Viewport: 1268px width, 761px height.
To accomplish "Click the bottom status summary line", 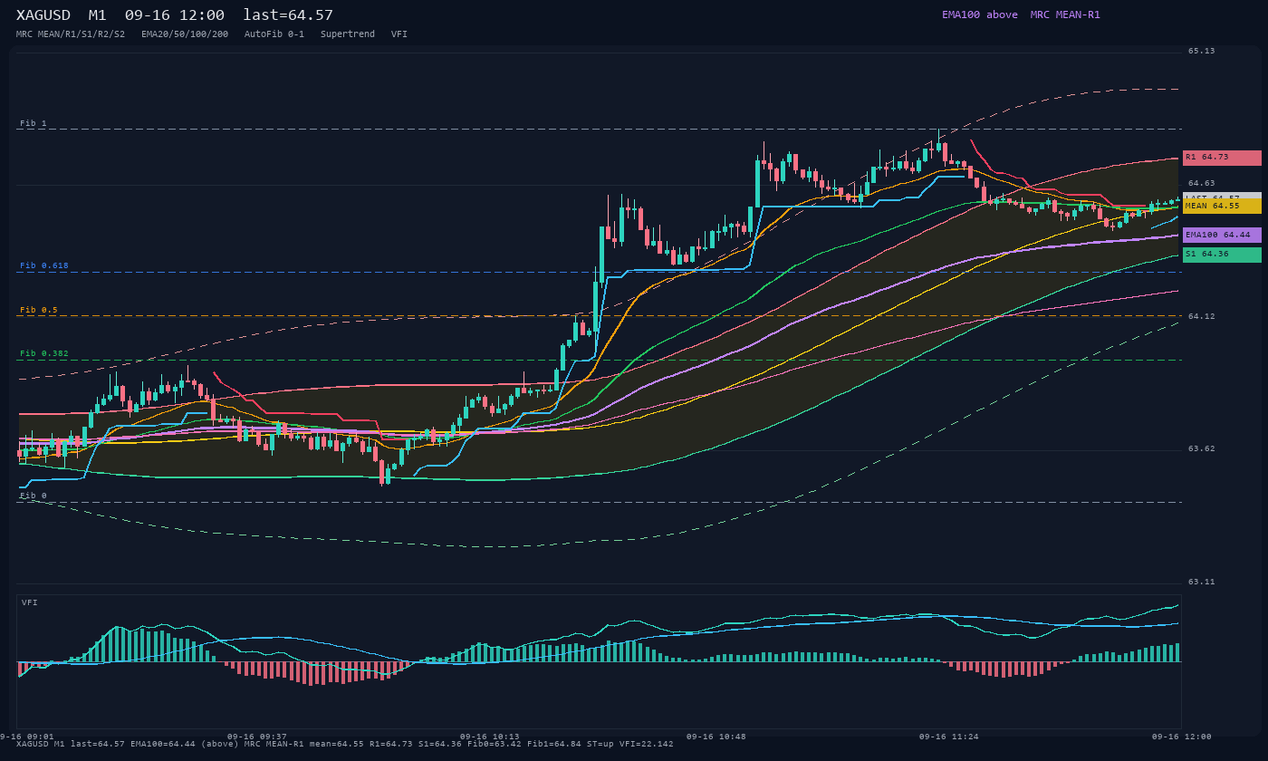I will pyautogui.click(x=345, y=744).
